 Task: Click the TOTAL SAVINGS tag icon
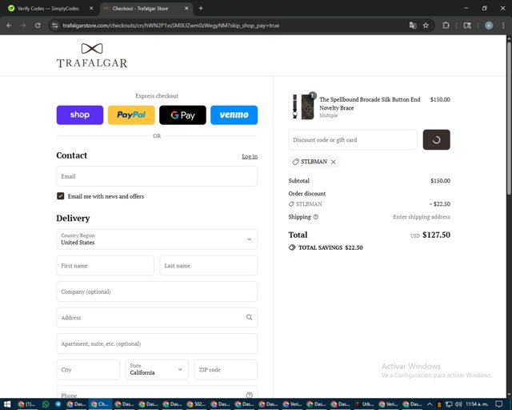click(292, 247)
